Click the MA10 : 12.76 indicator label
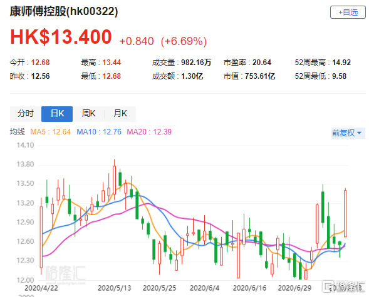Viewport: 369px width, 297px height. [x=99, y=132]
